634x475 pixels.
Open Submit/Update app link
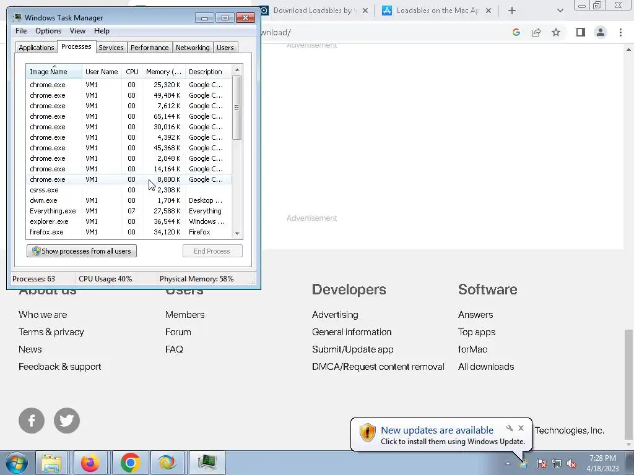[x=352, y=349]
